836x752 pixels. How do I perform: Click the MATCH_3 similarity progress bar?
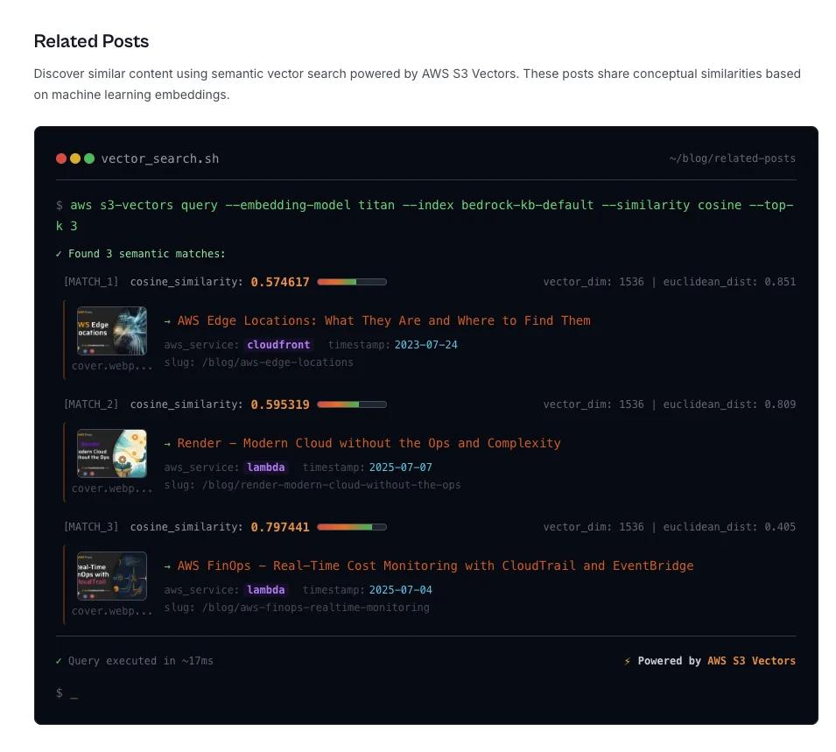click(352, 527)
